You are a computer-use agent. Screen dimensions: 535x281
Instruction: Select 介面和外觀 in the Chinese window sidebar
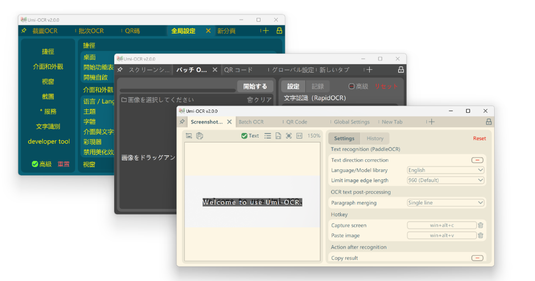click(48, 66)
